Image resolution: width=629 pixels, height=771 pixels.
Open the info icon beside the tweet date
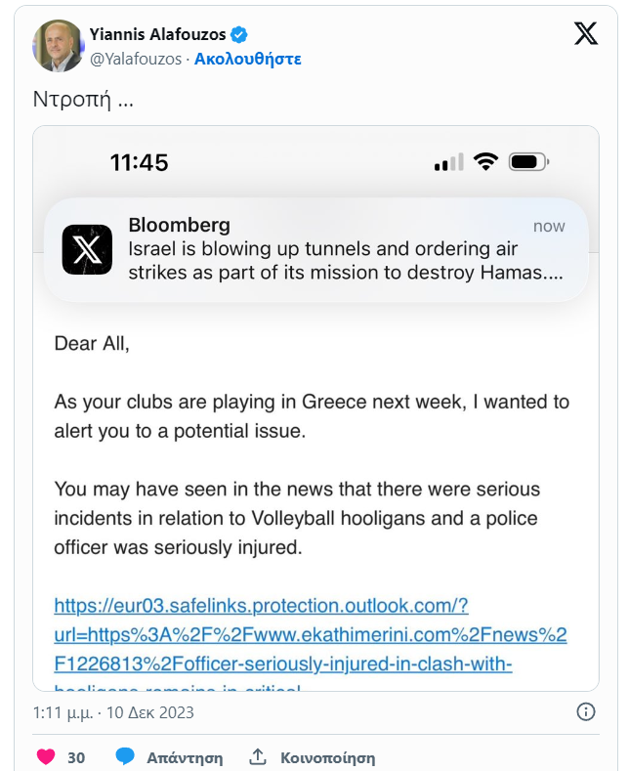[x=586, y=711]
